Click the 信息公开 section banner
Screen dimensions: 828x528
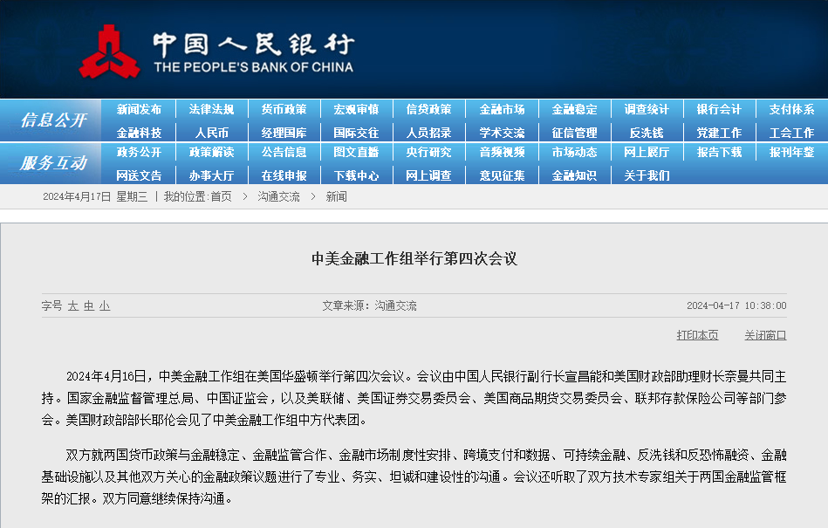(x=53, y=120)
